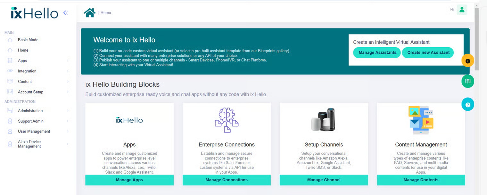
Task: Open the user profile avatar icon
Action: [462, 10]
